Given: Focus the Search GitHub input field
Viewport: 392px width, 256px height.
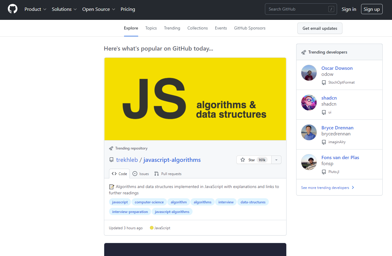Looking at the screenshot, I should (x=301, y=9).
